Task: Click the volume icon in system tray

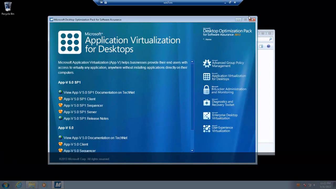Action: (x=315, y=185)
